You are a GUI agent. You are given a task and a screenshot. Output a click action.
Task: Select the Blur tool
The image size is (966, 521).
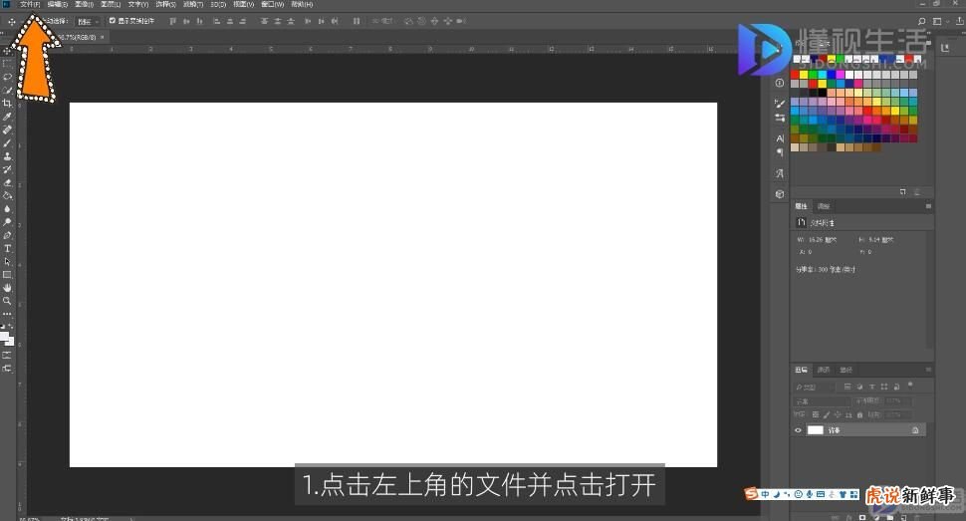[7, 209]
